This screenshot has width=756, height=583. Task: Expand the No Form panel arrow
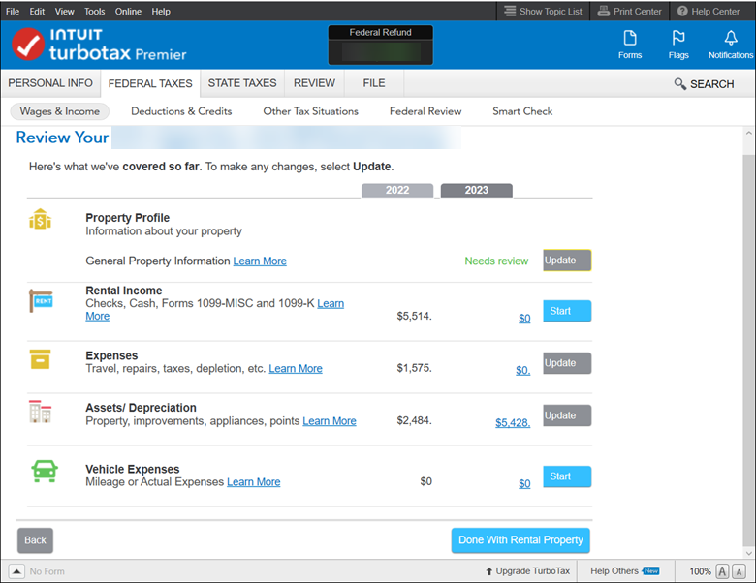(16, 571)
